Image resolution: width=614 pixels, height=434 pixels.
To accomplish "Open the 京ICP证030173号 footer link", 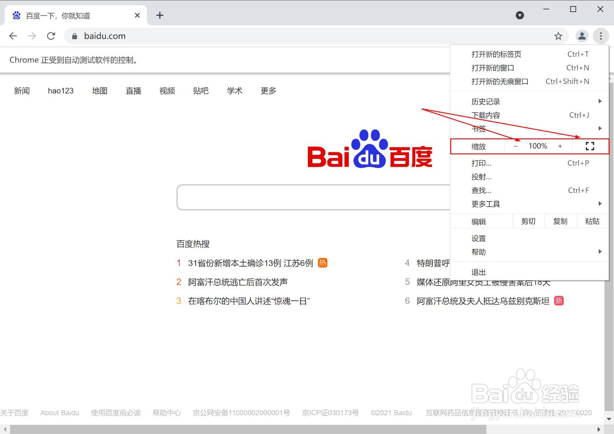I will [330, 413].
